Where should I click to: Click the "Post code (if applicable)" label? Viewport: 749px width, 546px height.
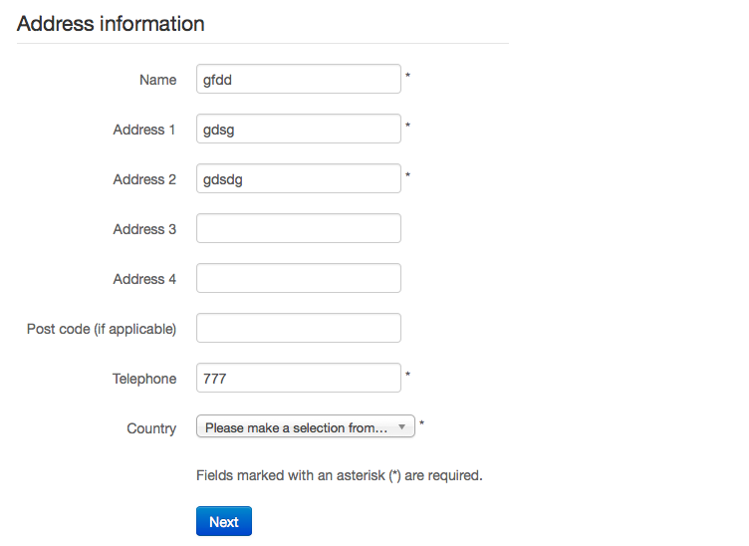(x=102, y=329)
